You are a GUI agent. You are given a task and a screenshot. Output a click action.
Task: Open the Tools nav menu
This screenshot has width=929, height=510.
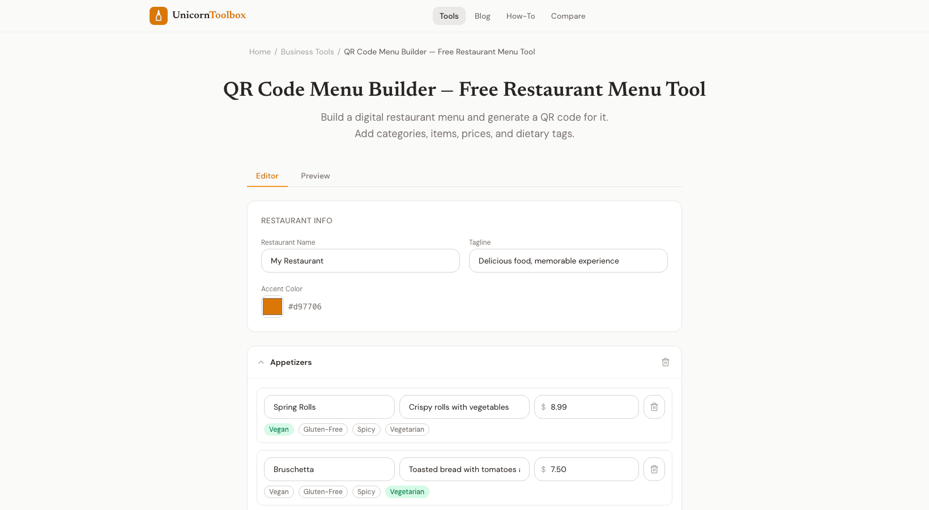click(x=449, y=16)
